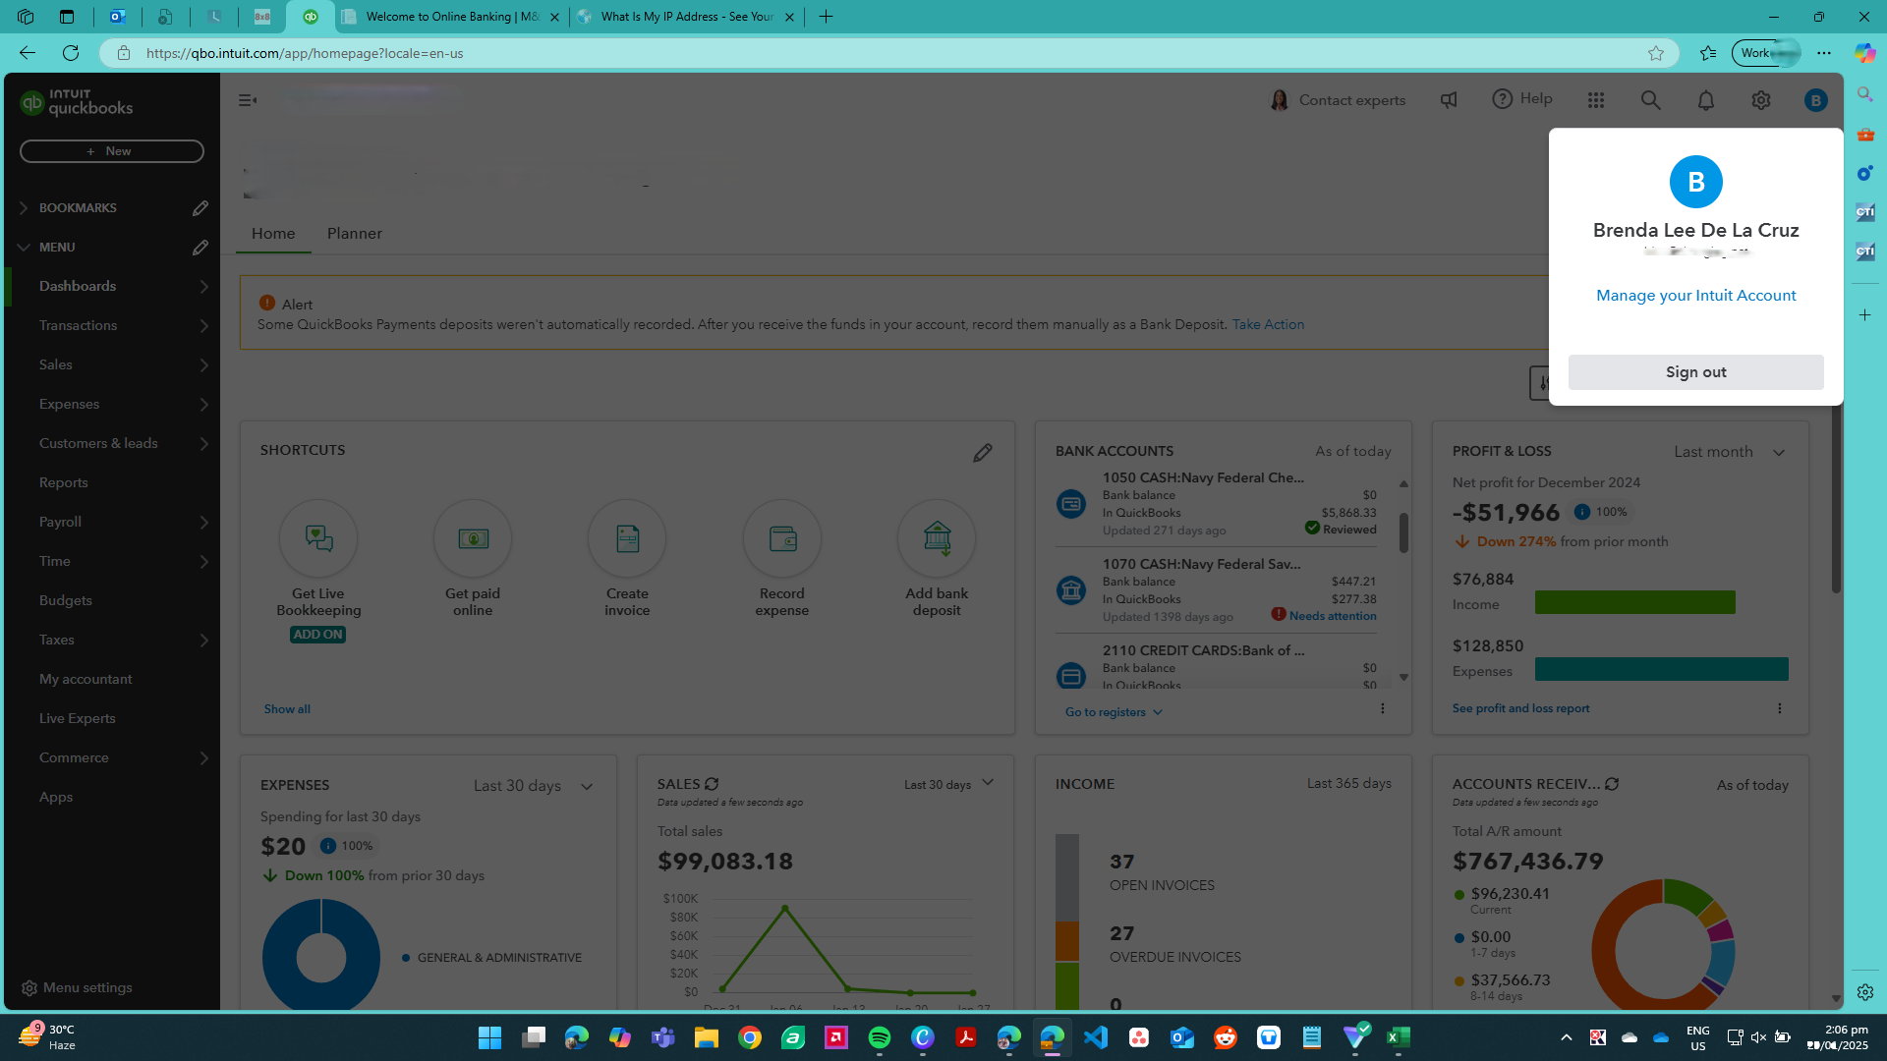1887x1061 pixels.
Task: Open the Get paid online shortcut icon
Action: pyautogui.click(x=473, y=538)
